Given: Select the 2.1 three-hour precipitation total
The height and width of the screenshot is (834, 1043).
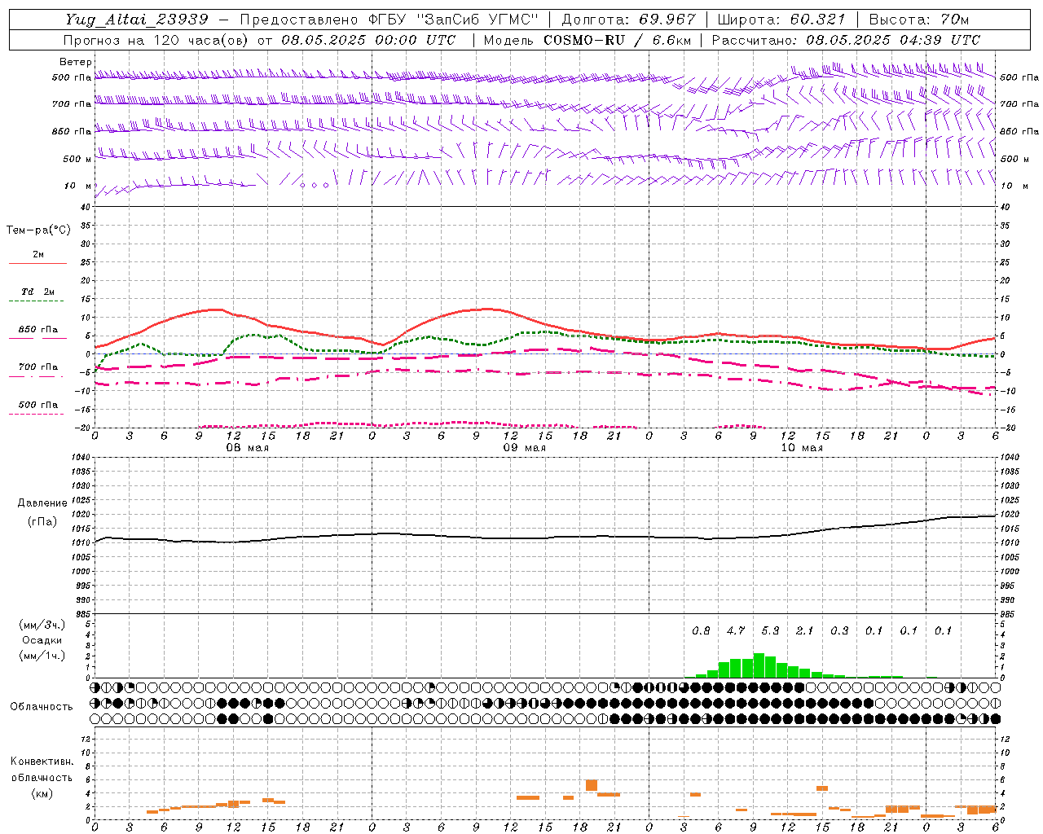Looking at the screenshot, I should pos(805,630).
